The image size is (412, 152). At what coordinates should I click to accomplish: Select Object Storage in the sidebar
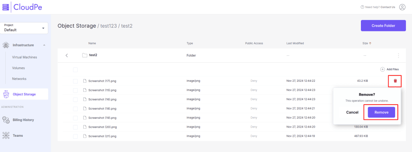[24, 94]
